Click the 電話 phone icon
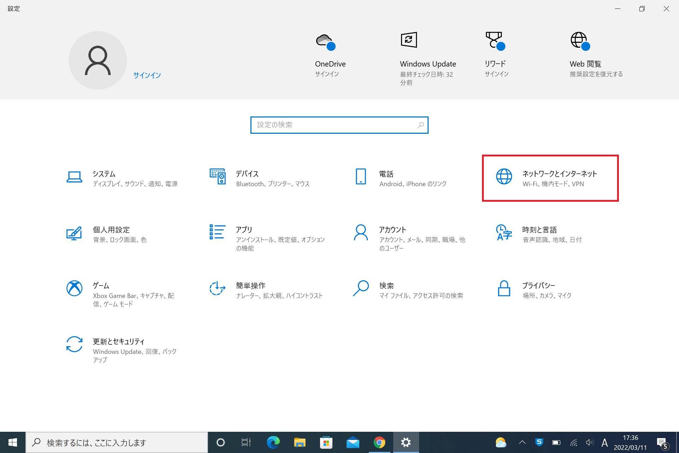 pyautogui.click(x=361, y=176)
